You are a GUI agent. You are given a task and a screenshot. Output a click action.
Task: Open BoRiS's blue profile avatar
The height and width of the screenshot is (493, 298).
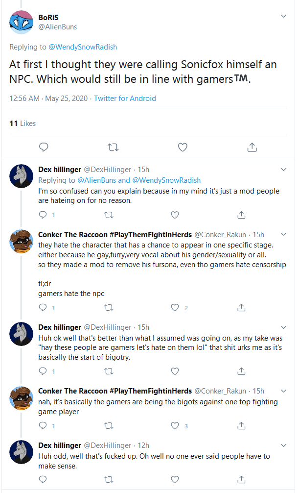(22, 23)
